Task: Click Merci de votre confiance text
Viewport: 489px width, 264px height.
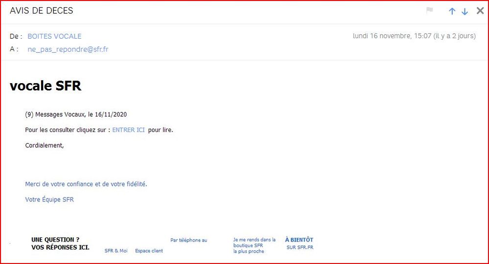Action: pyautogui.click(x=86, y=184)
